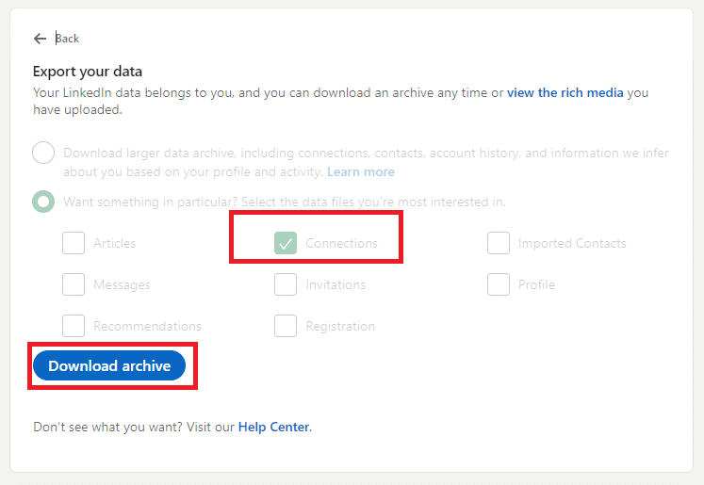Viewport: 704px width, 485px height.
Task: Enable the Imported Contacts checkbox
Action: point(499,243)
